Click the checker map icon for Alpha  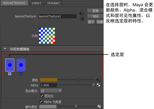(98, 85)
